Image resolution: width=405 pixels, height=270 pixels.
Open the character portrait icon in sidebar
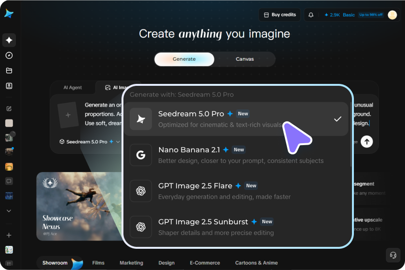click(x=9, y=86)
